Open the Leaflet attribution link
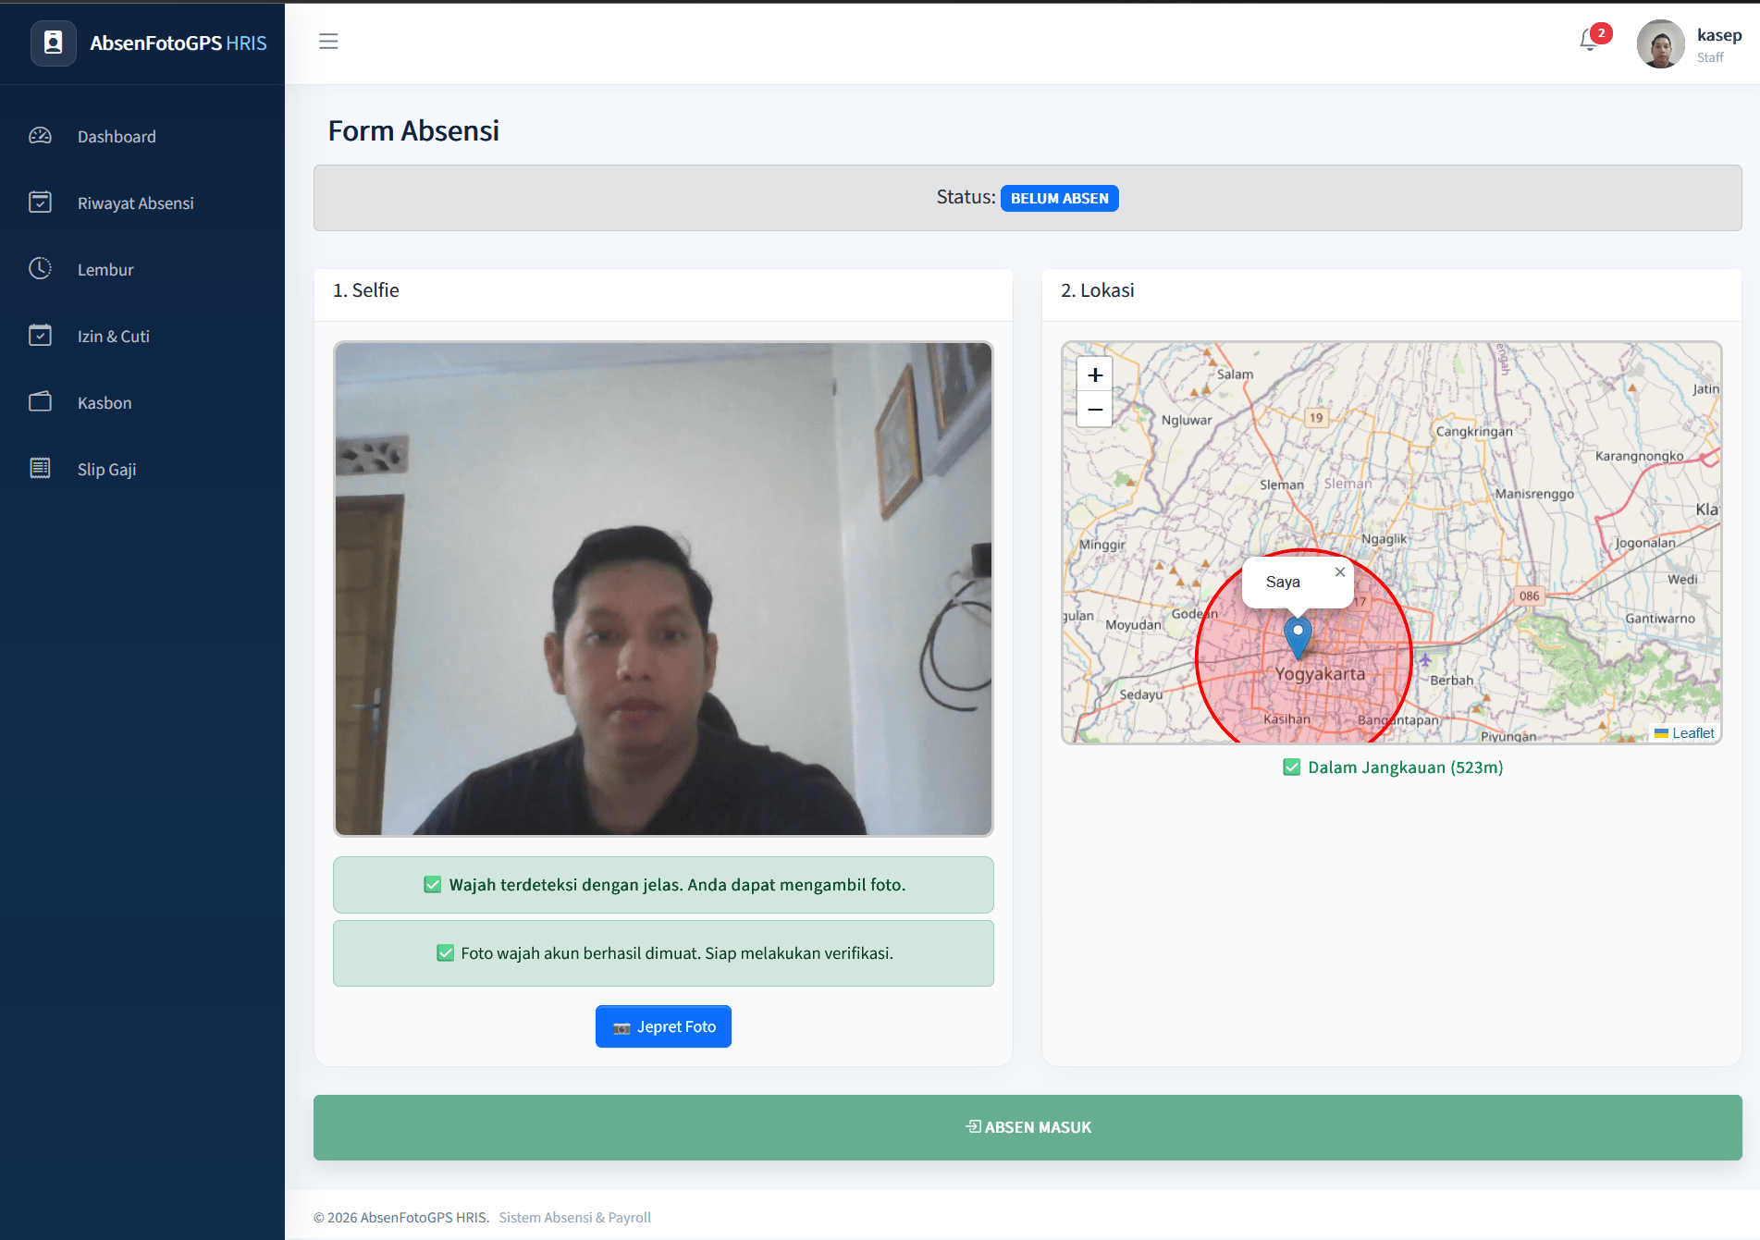This screenshot has height=1240, width=1760. [x=1692, y=733]
